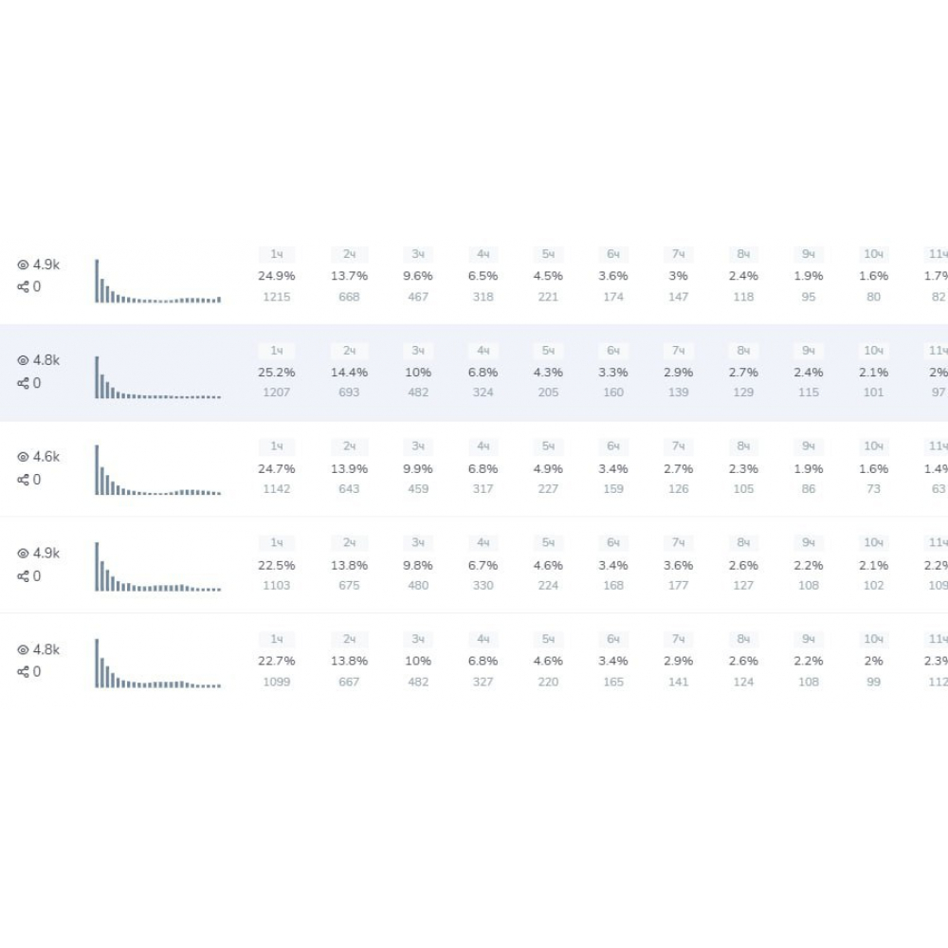948x948 pixels.
Task: Click the "1ч" hour label above 24.9%
Action: point(277,254)
